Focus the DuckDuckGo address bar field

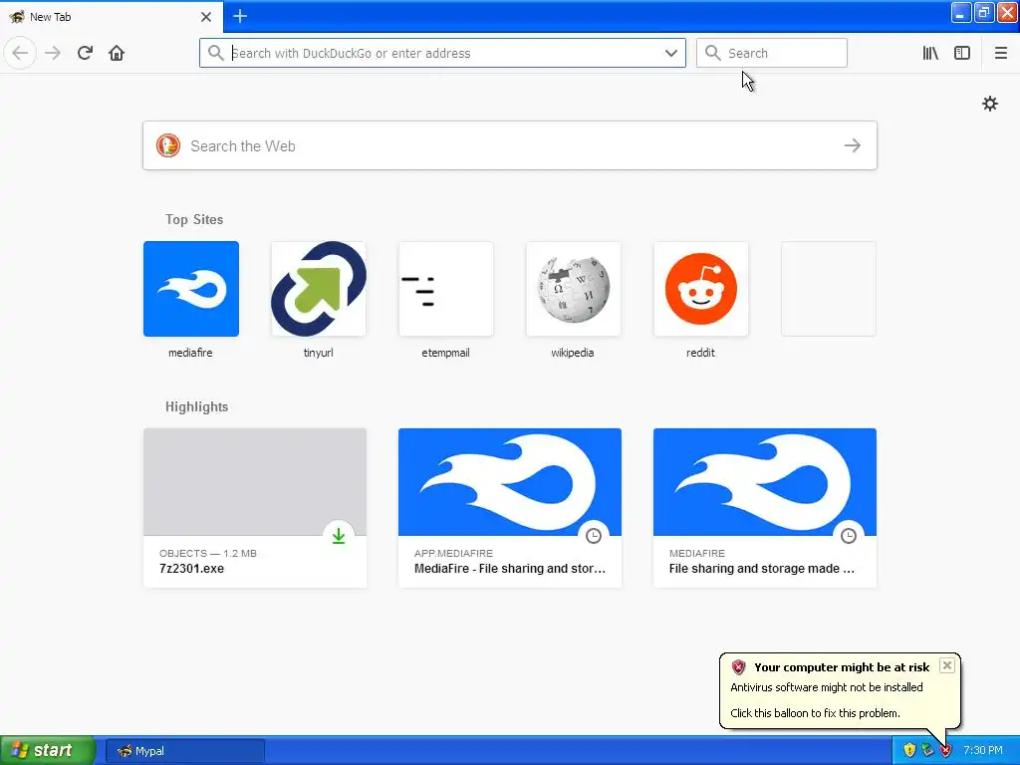coord(442,53)
